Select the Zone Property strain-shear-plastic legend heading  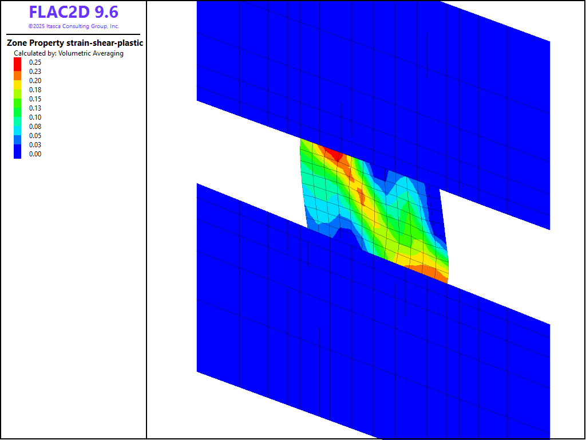tap(74, 43)
